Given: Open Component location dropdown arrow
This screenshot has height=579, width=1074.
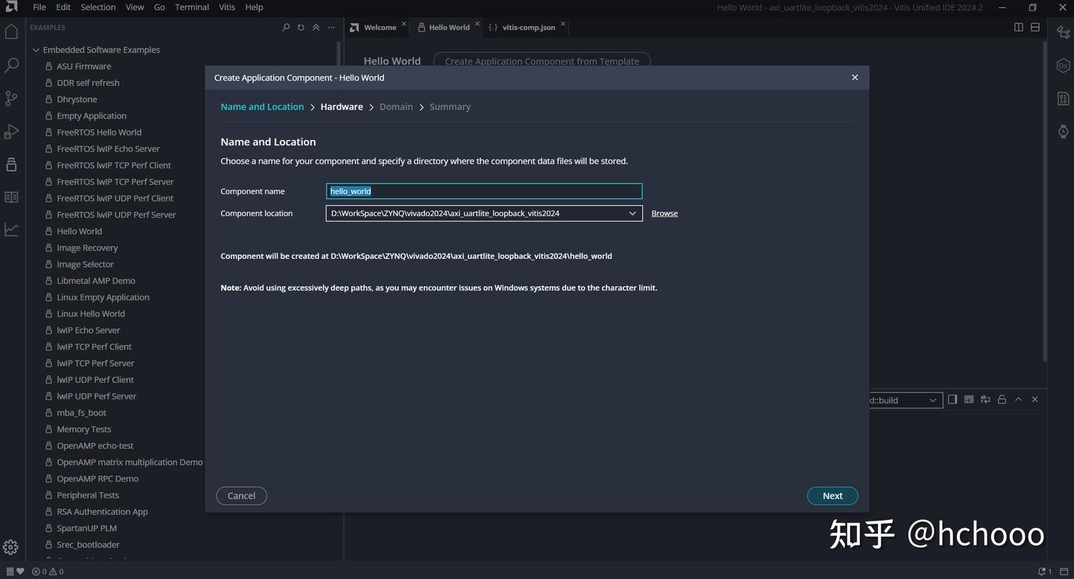Looking at the screenshot, I should coord(632,213).
